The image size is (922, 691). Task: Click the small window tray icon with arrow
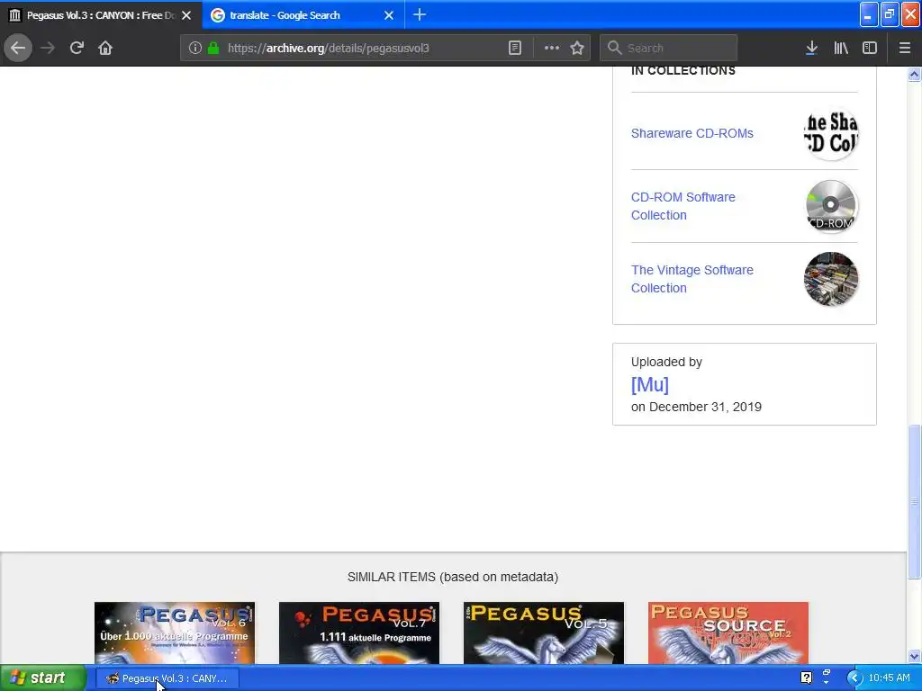click(x=827, y=677)
